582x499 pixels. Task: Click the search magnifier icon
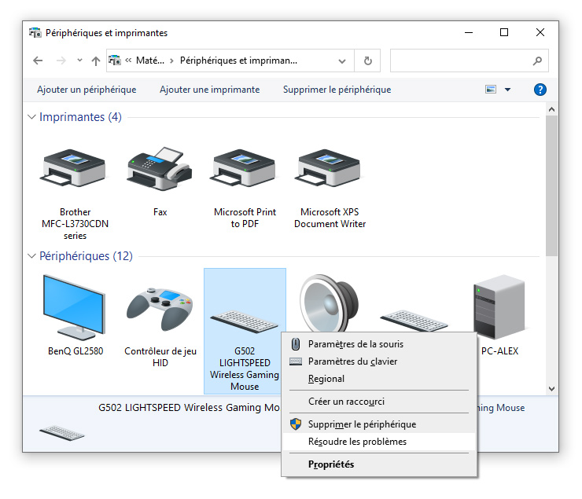pos(536,61)
